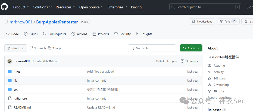
Task: Go to the Pricing page
Action: tap(136, 7)
